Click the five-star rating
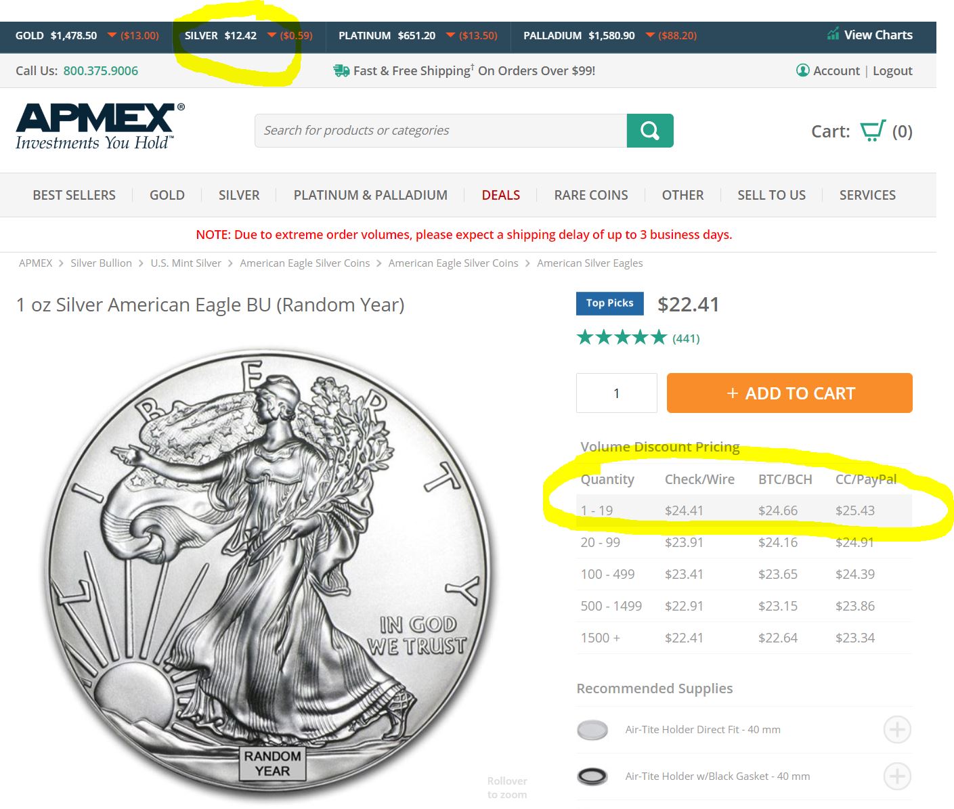Image resolution: width=954 pixels, height=809 pixels. tap(622, 337)
